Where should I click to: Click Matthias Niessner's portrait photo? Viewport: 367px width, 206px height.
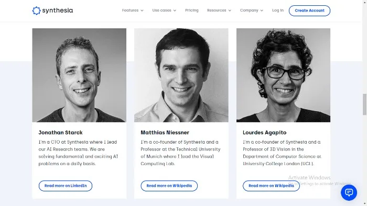[x=181, y=75]
